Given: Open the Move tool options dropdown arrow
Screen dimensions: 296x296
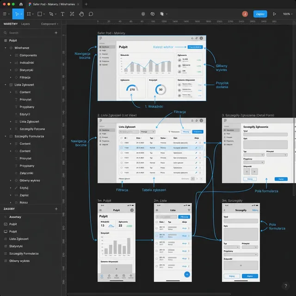Looking at the screenshot, I should [x=22, y=14].
